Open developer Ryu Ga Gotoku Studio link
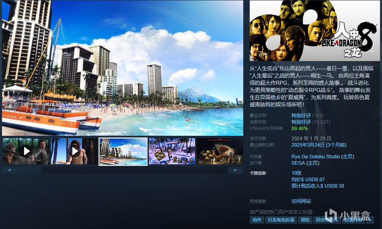 click(x=316, y=156)
